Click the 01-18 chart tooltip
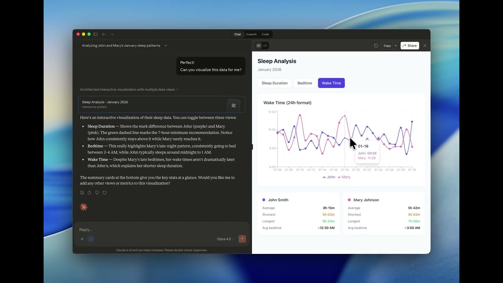Image resolution: width=503 pixels, height=283 pixels. coord(367,152)
